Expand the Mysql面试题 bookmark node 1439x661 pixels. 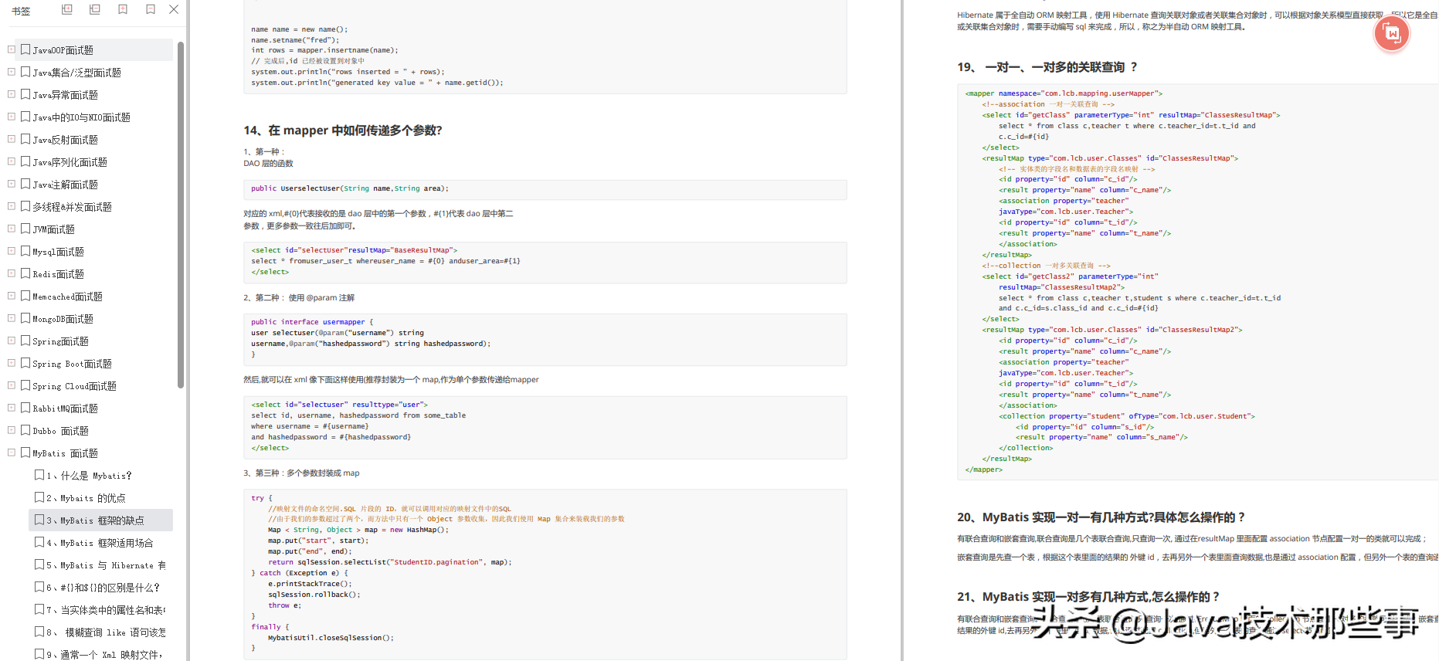pyautogui.click(x=12, y=251)
